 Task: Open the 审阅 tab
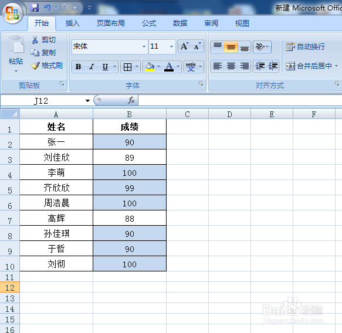pyautogui.click(x=211, y=23)
